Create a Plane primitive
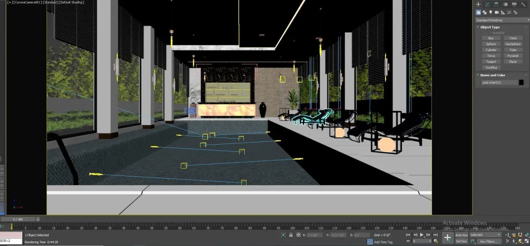 tap(513, 62)
